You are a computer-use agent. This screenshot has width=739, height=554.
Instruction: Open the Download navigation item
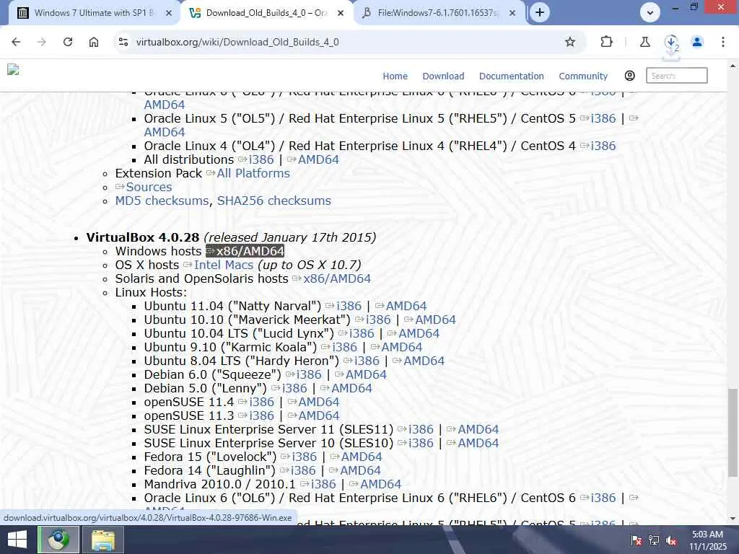443,76
